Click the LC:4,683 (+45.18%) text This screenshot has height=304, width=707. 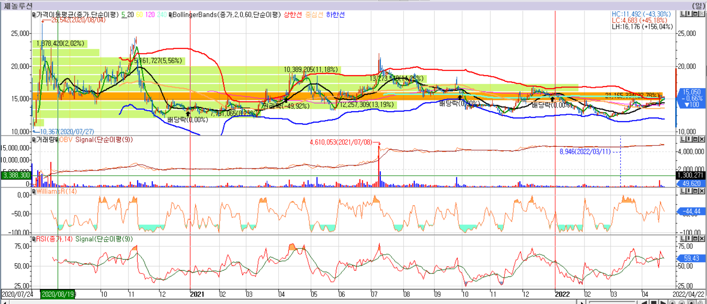click(x=639, y=20)
